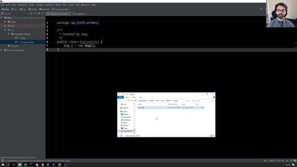Select Desktop in Explorer sidebar
The width and height of the screenshot is (297, 167).
point(125,115)
